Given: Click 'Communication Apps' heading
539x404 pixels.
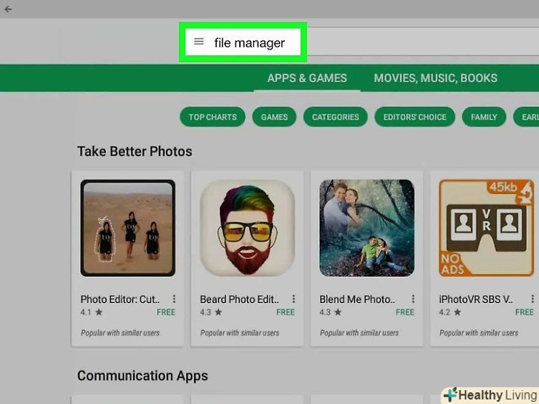Looking at the screenshot, I should [142, 376].
